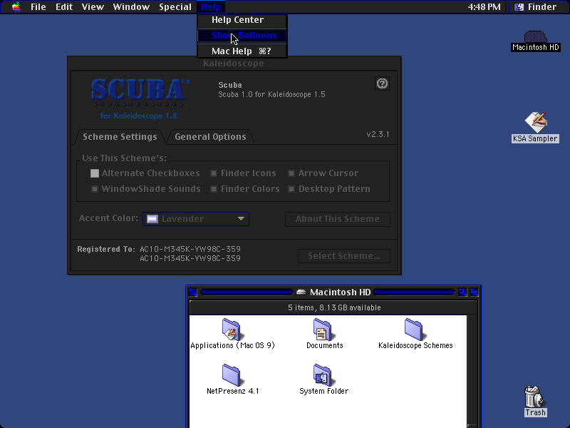Viewport: 570px width, 428px height.
Task: Select the Trash icon on desktop
Action: (535, 397)
